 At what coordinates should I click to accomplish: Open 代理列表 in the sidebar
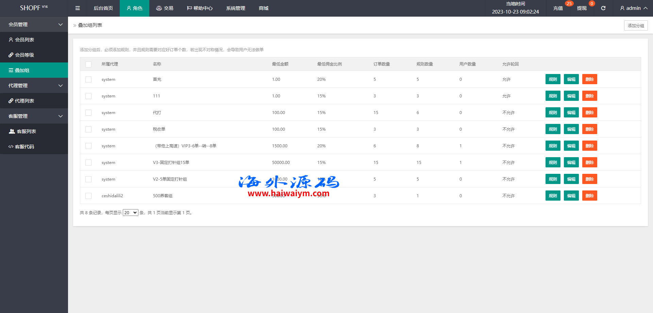click(x=24, y=101)
